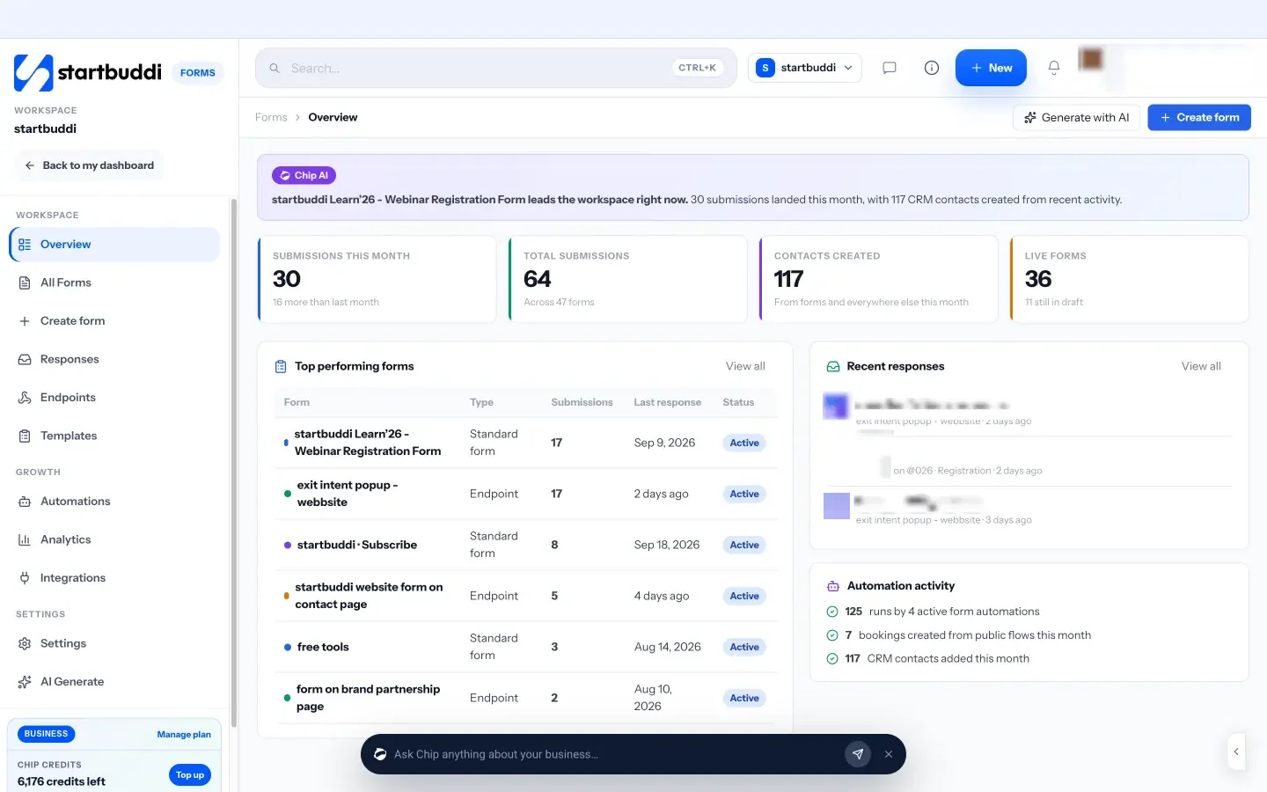Open the startbuddi · Subscribe form row
This screenshot has width=1267, height=792.
(x=526, y=545)
